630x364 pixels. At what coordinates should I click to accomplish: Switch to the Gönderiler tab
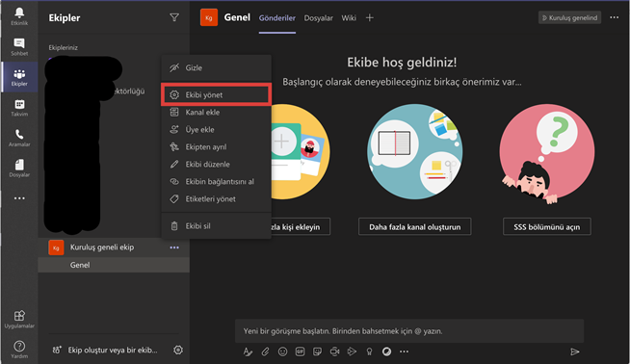tap(277, 18)
